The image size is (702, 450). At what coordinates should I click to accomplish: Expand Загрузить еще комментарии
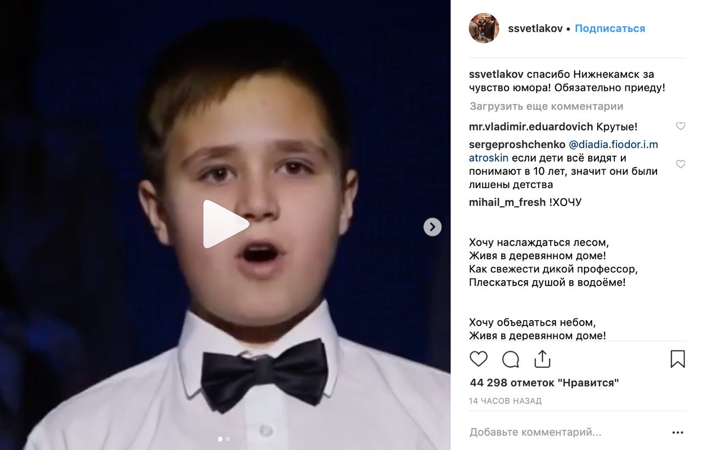pyautogui.click(x=546, y=106)
